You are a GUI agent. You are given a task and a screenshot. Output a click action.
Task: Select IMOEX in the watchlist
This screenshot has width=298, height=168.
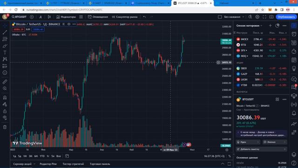click(262, 39)
